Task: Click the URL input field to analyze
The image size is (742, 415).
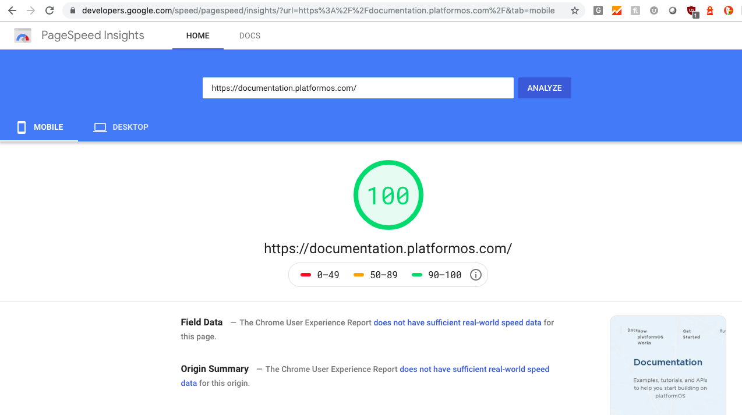Action: (358, 88)
